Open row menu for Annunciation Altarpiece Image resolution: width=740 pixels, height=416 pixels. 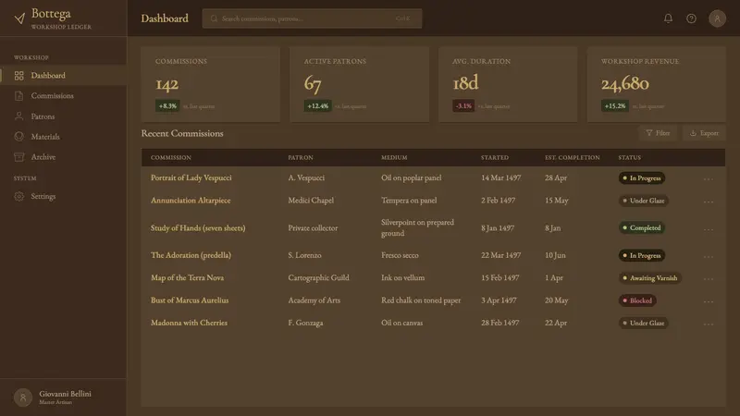click(708, 202)
